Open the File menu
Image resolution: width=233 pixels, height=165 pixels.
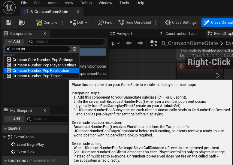(24, 3)
